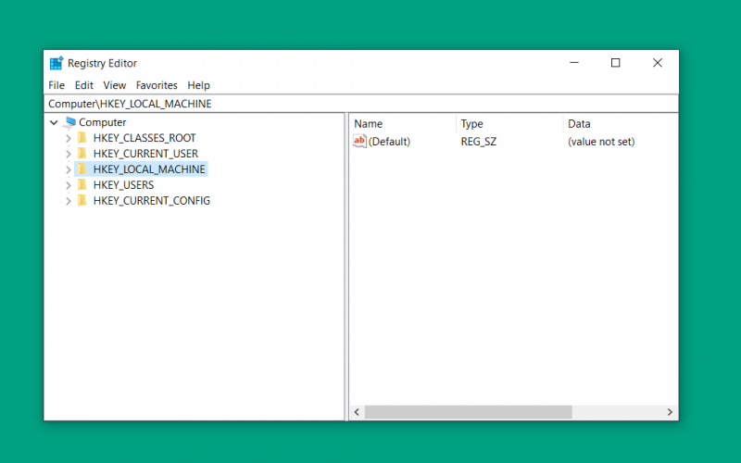The image size is (741, 463).
Task: Click the HKEY_CURRENT_CONFIG folder icon
Action: tap(82, 200)
